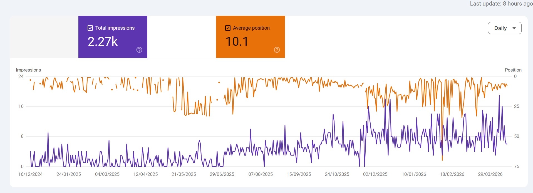Viewport: 533px width, 193px height.
Task: Click the Last update timestamp text
Action: [501, 4]
